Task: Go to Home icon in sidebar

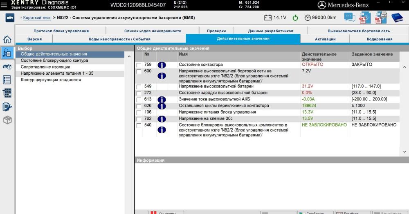Action: [x=7, y=39]
